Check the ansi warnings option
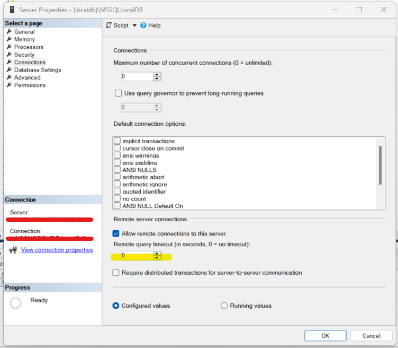 [x=117, y=155]
